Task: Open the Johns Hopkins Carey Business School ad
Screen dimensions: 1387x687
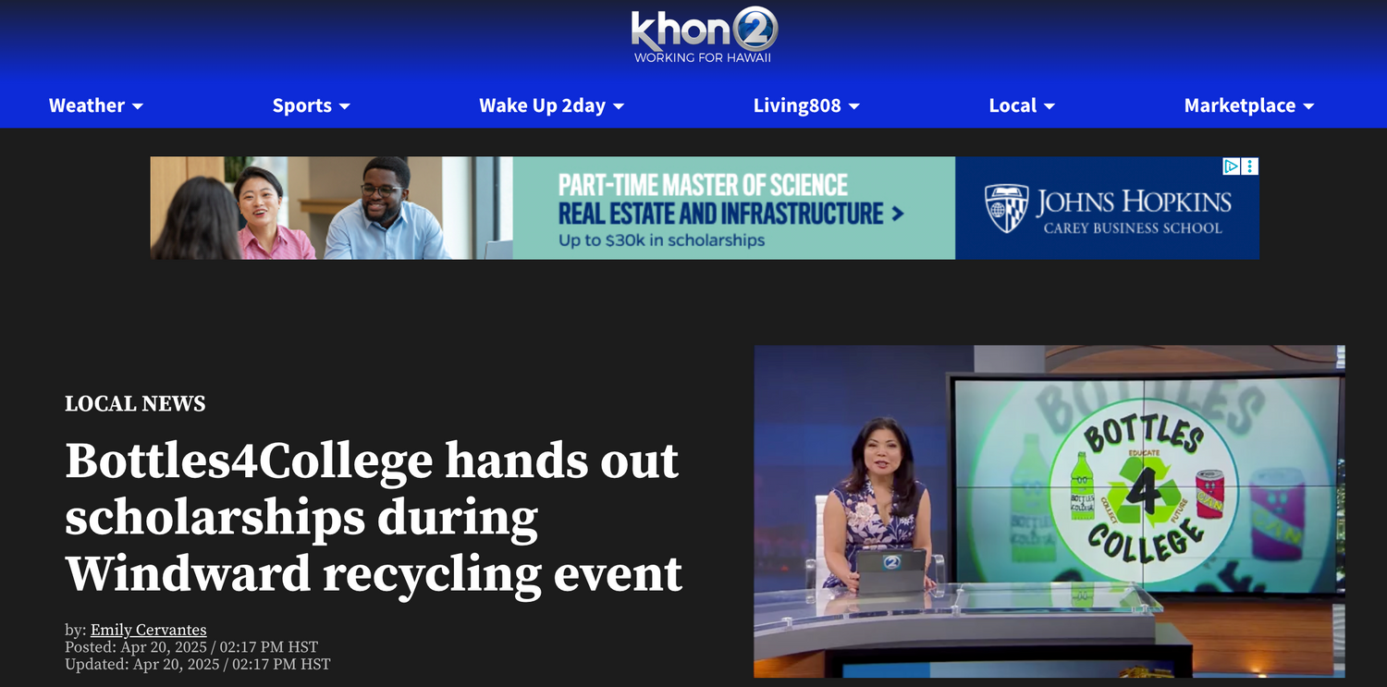Action: coord(705,208)
